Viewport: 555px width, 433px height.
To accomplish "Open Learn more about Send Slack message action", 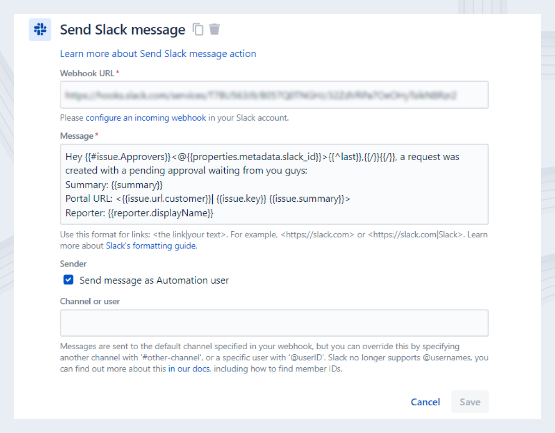I will pyautogui.click(x=158, y=54).
